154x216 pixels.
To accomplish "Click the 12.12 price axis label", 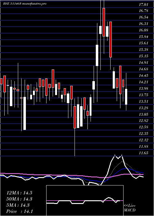I will pos(144,140).
